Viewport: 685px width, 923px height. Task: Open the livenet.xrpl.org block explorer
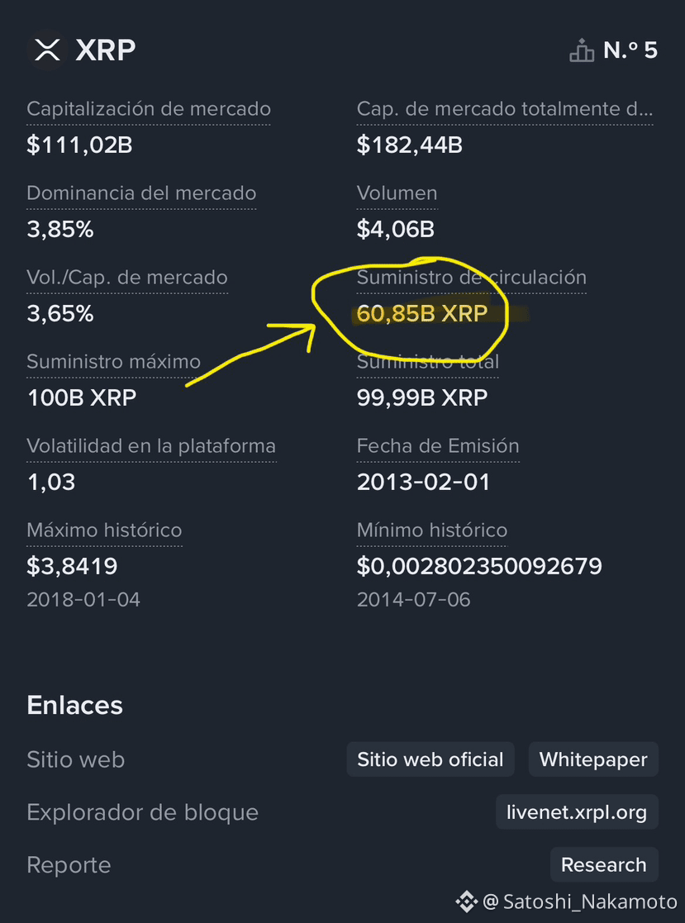[x=577, y=811]
